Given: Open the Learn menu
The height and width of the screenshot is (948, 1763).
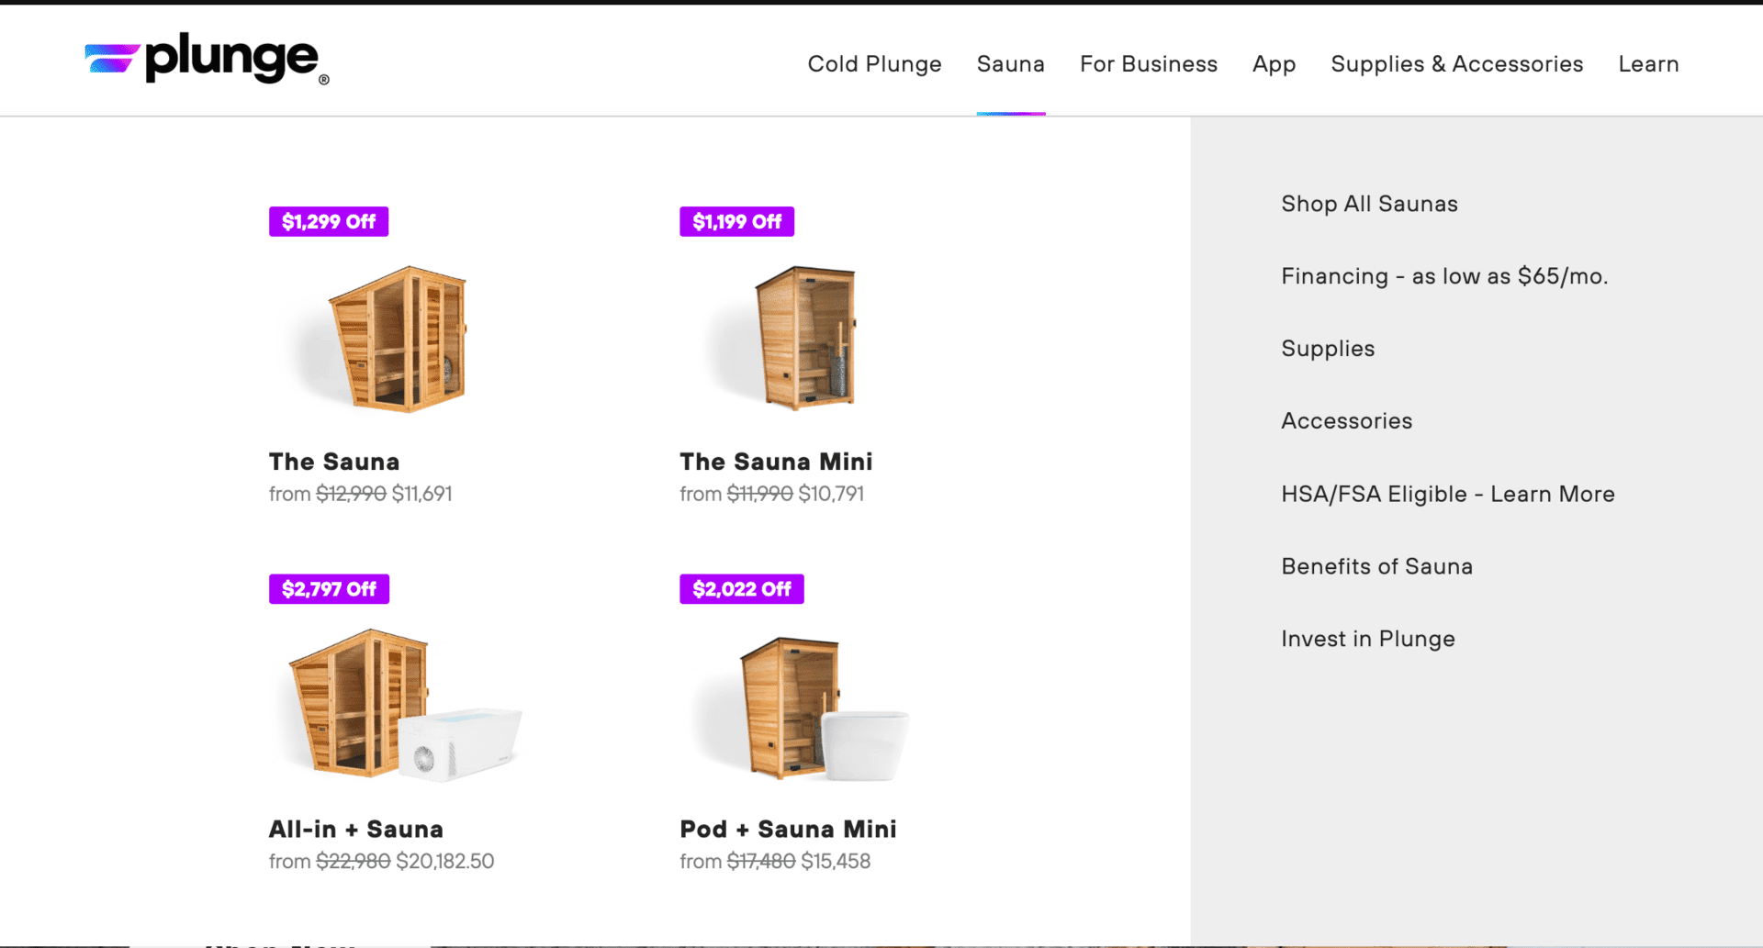Looking at the screenshot, I should tap(1648, 63).
